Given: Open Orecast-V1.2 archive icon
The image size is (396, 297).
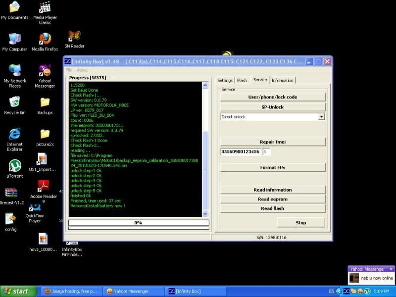Looking at the screenshot, I should point(11,196).
